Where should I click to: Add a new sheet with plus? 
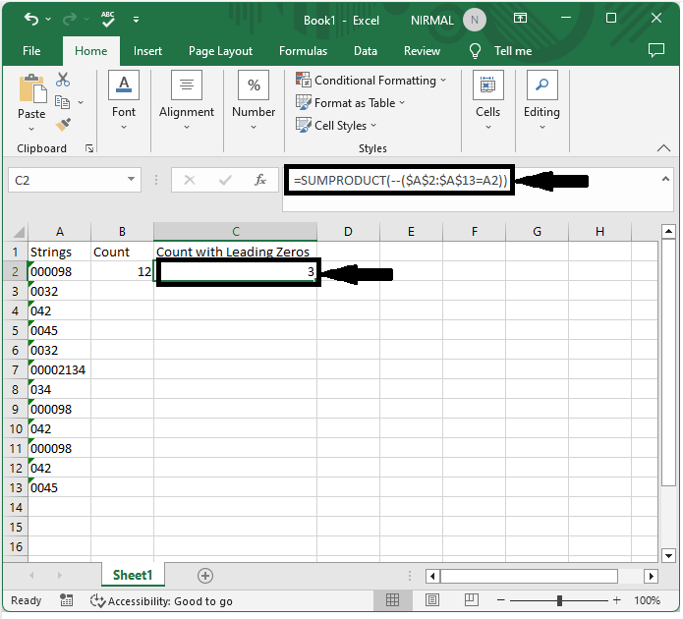(x=204, y=576)
